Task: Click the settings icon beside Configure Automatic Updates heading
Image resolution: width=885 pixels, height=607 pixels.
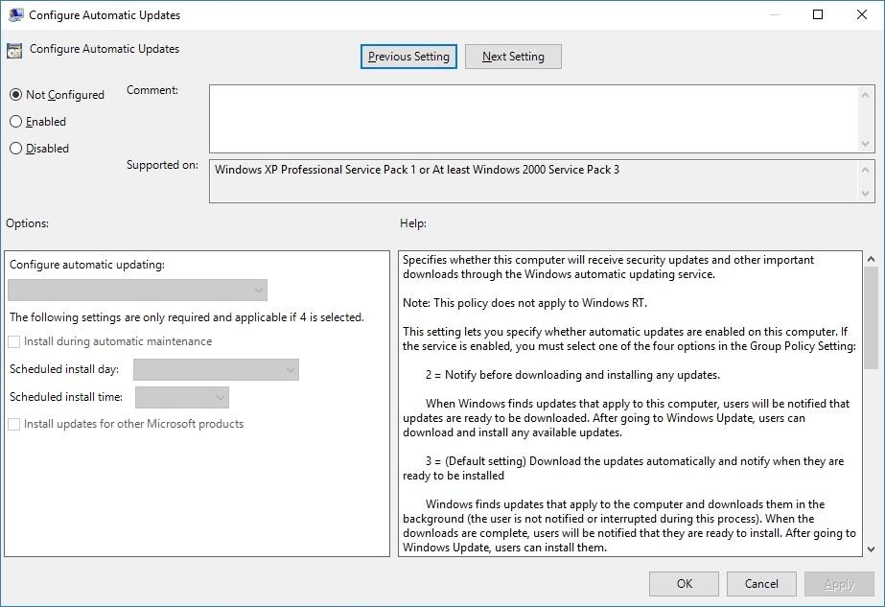Action: tap(14, 51)
